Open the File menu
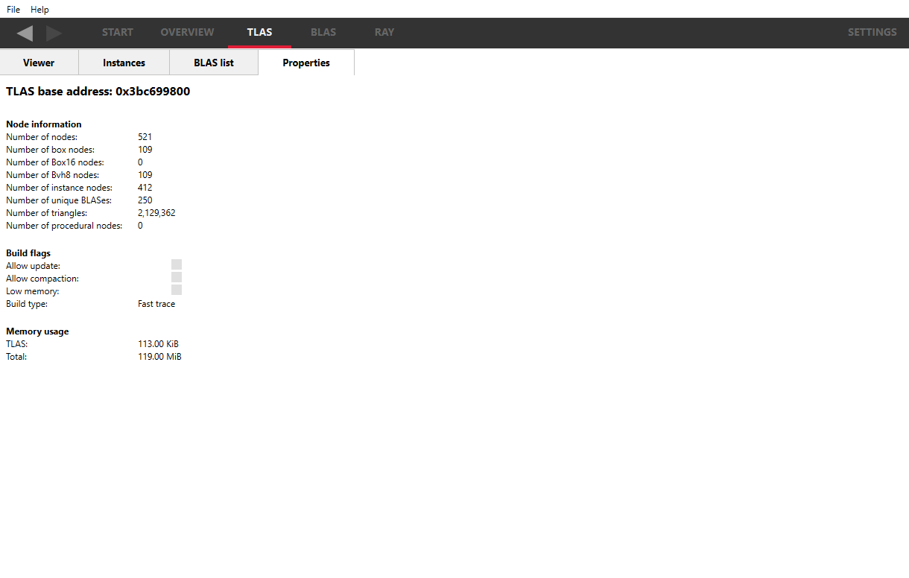 coord(13,10)
